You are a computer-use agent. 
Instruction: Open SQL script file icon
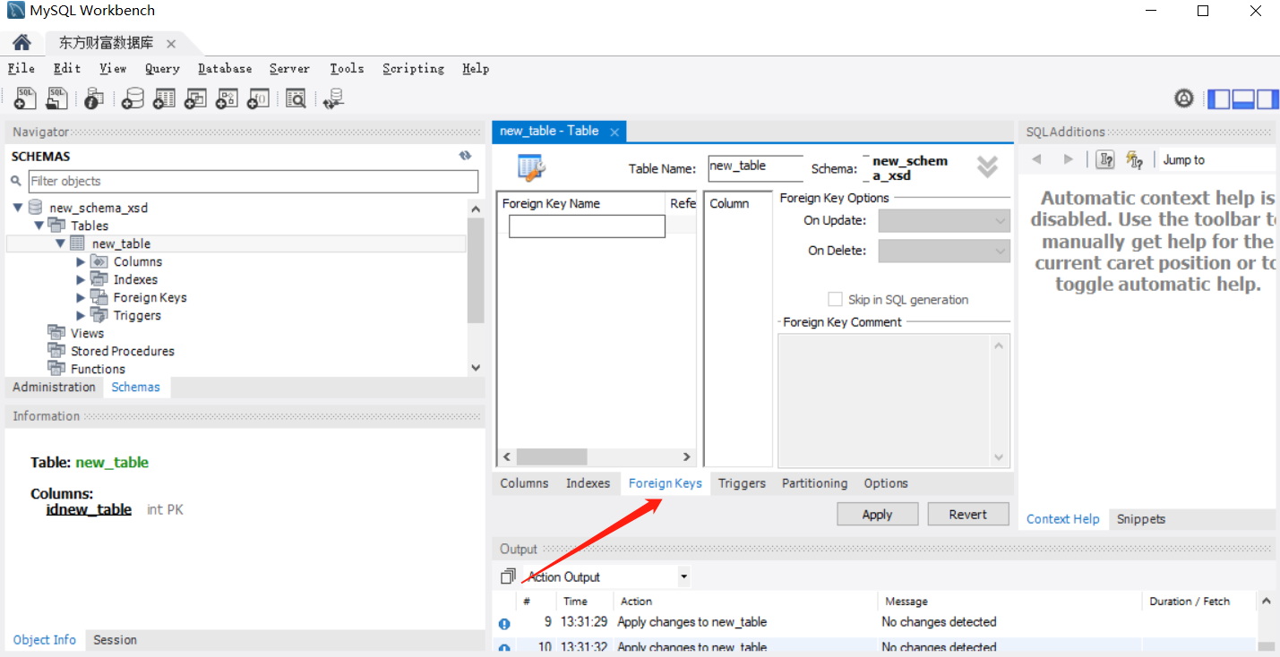(x=57, y=98)
